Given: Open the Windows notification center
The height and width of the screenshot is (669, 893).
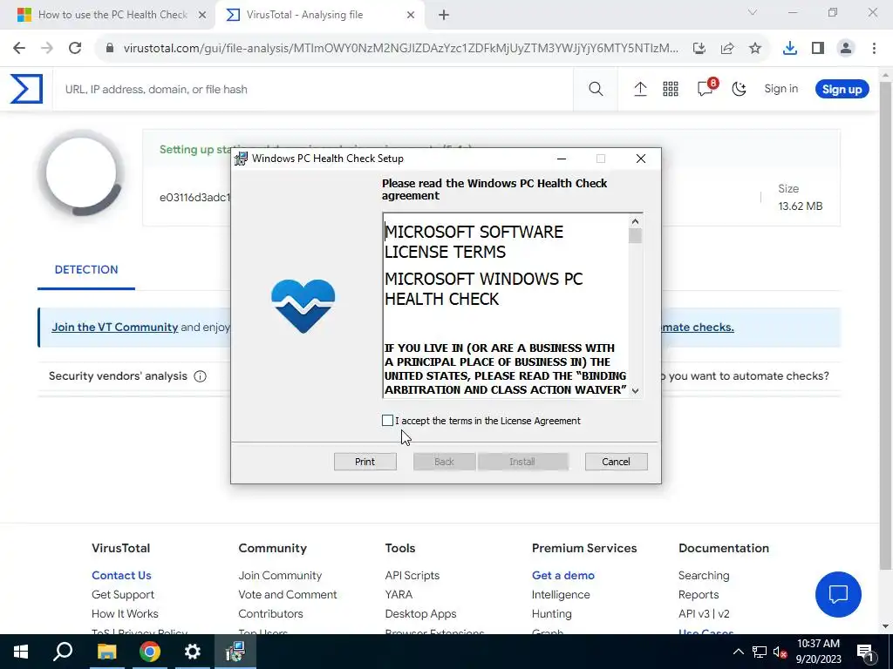Looking at the screenshot, I should click(865, 652).
